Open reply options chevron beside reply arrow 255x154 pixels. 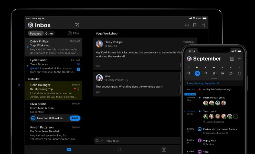[102, 140]
